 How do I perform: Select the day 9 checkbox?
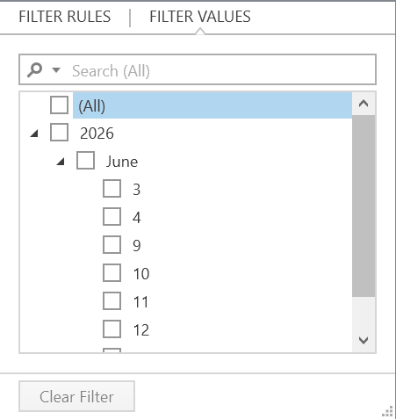(112, 245)
